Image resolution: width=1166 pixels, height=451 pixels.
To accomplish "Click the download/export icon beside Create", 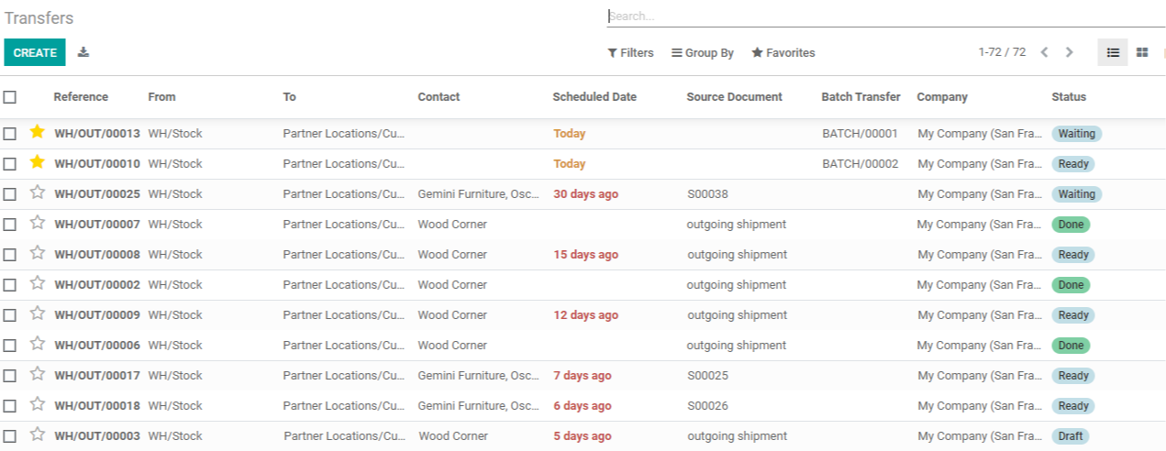I will coord(83,52).
